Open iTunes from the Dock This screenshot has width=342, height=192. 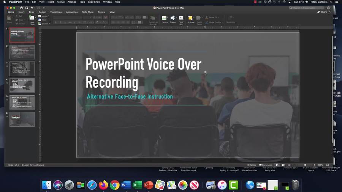[x=222, y=185]
